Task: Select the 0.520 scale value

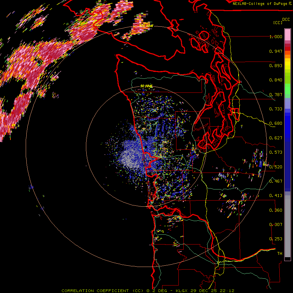Action: [x=276, y=167]
